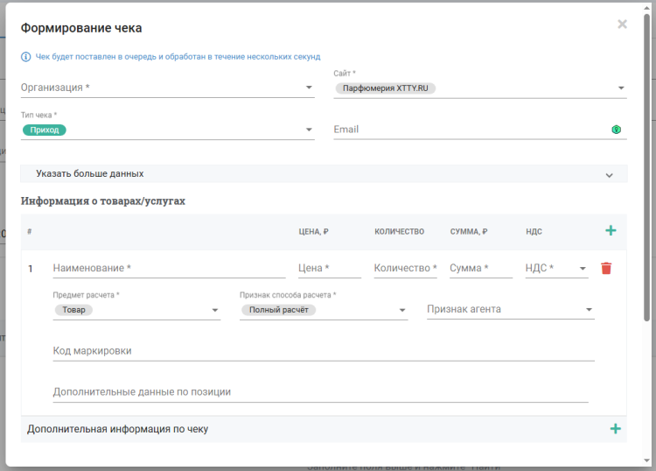
Task: Delete item row 1 with red trash icon
Action: [606, 268]
